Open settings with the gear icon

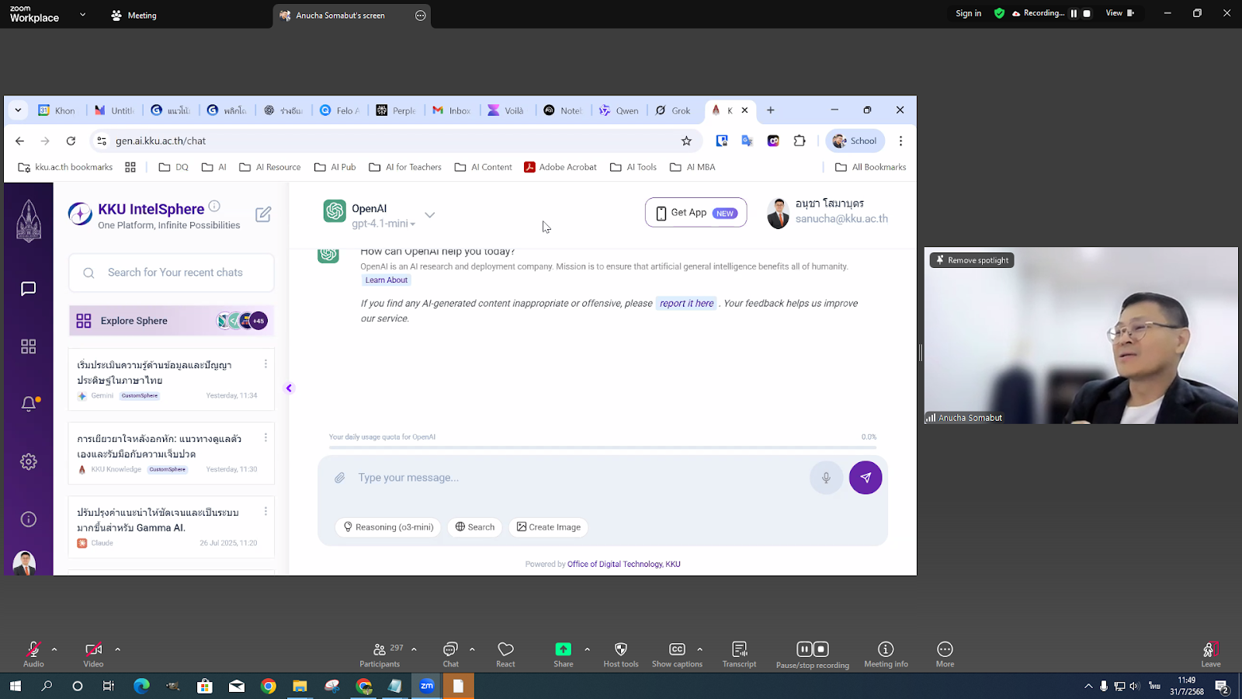[x=29, y=461]
